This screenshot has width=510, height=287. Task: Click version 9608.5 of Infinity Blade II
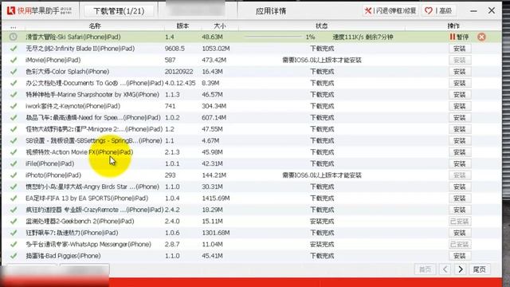(x=175, y=49)
